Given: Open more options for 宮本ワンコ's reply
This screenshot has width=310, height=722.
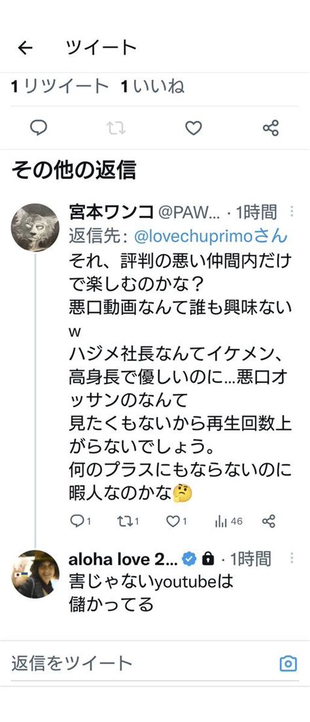Looking at the screenshot, I should 292,212.
